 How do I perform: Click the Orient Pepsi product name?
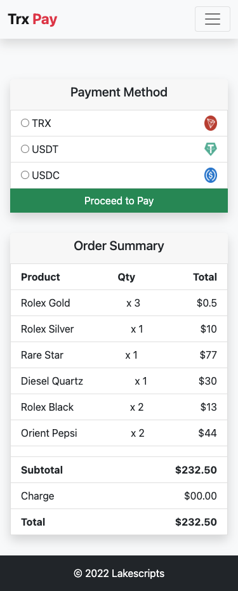tap(49, 433)
